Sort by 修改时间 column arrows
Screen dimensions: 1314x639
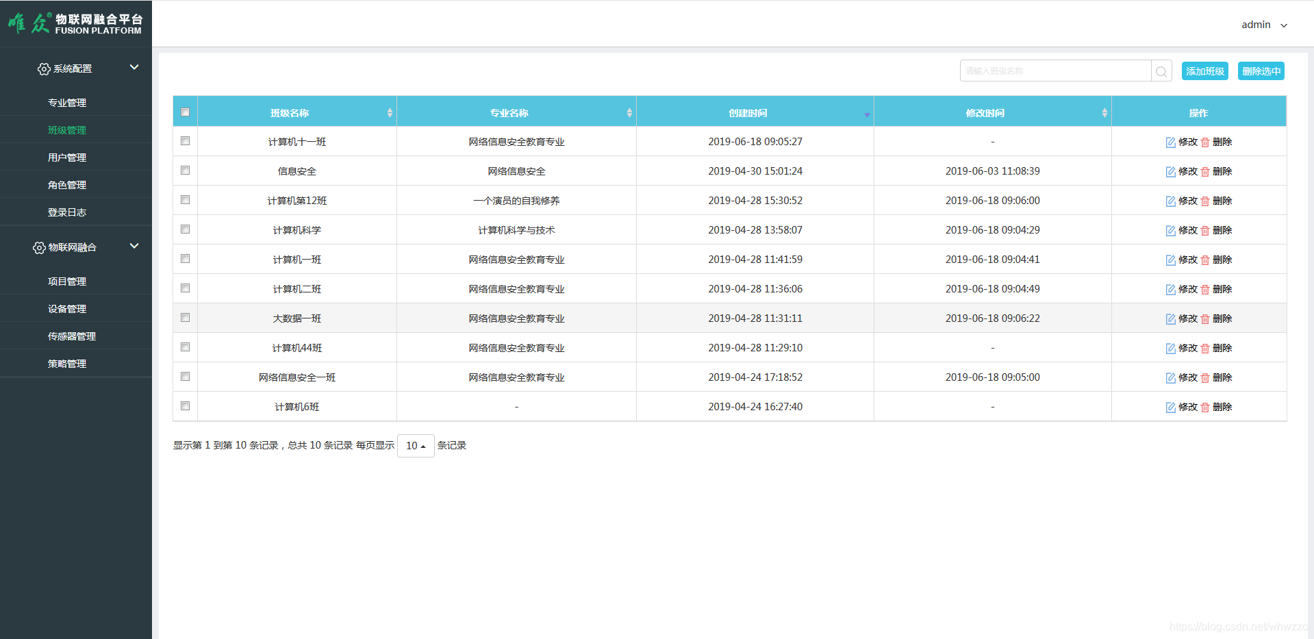[1104, 113]
